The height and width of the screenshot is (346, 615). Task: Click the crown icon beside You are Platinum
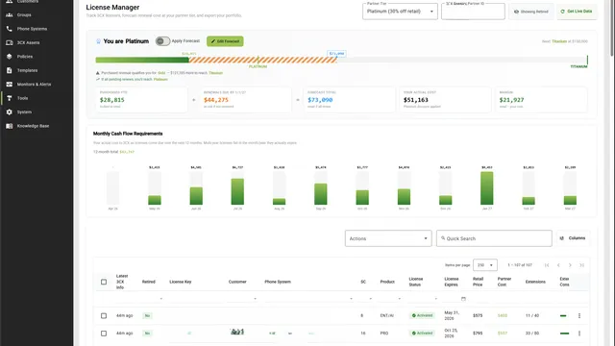98,41
